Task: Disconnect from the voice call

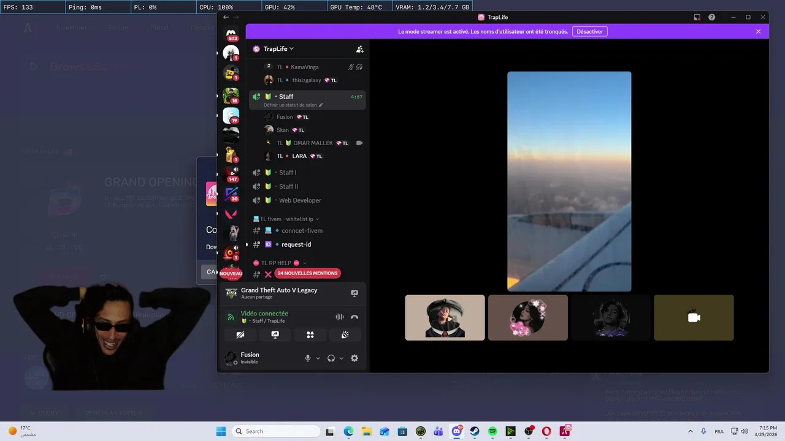Action: 354,317
